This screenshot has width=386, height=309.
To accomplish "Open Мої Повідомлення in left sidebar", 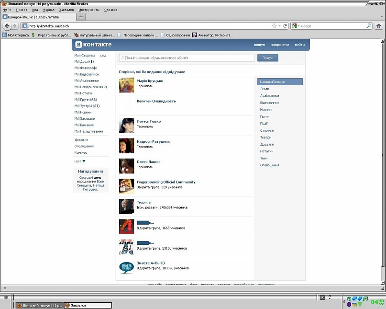I will pos(90,87).
